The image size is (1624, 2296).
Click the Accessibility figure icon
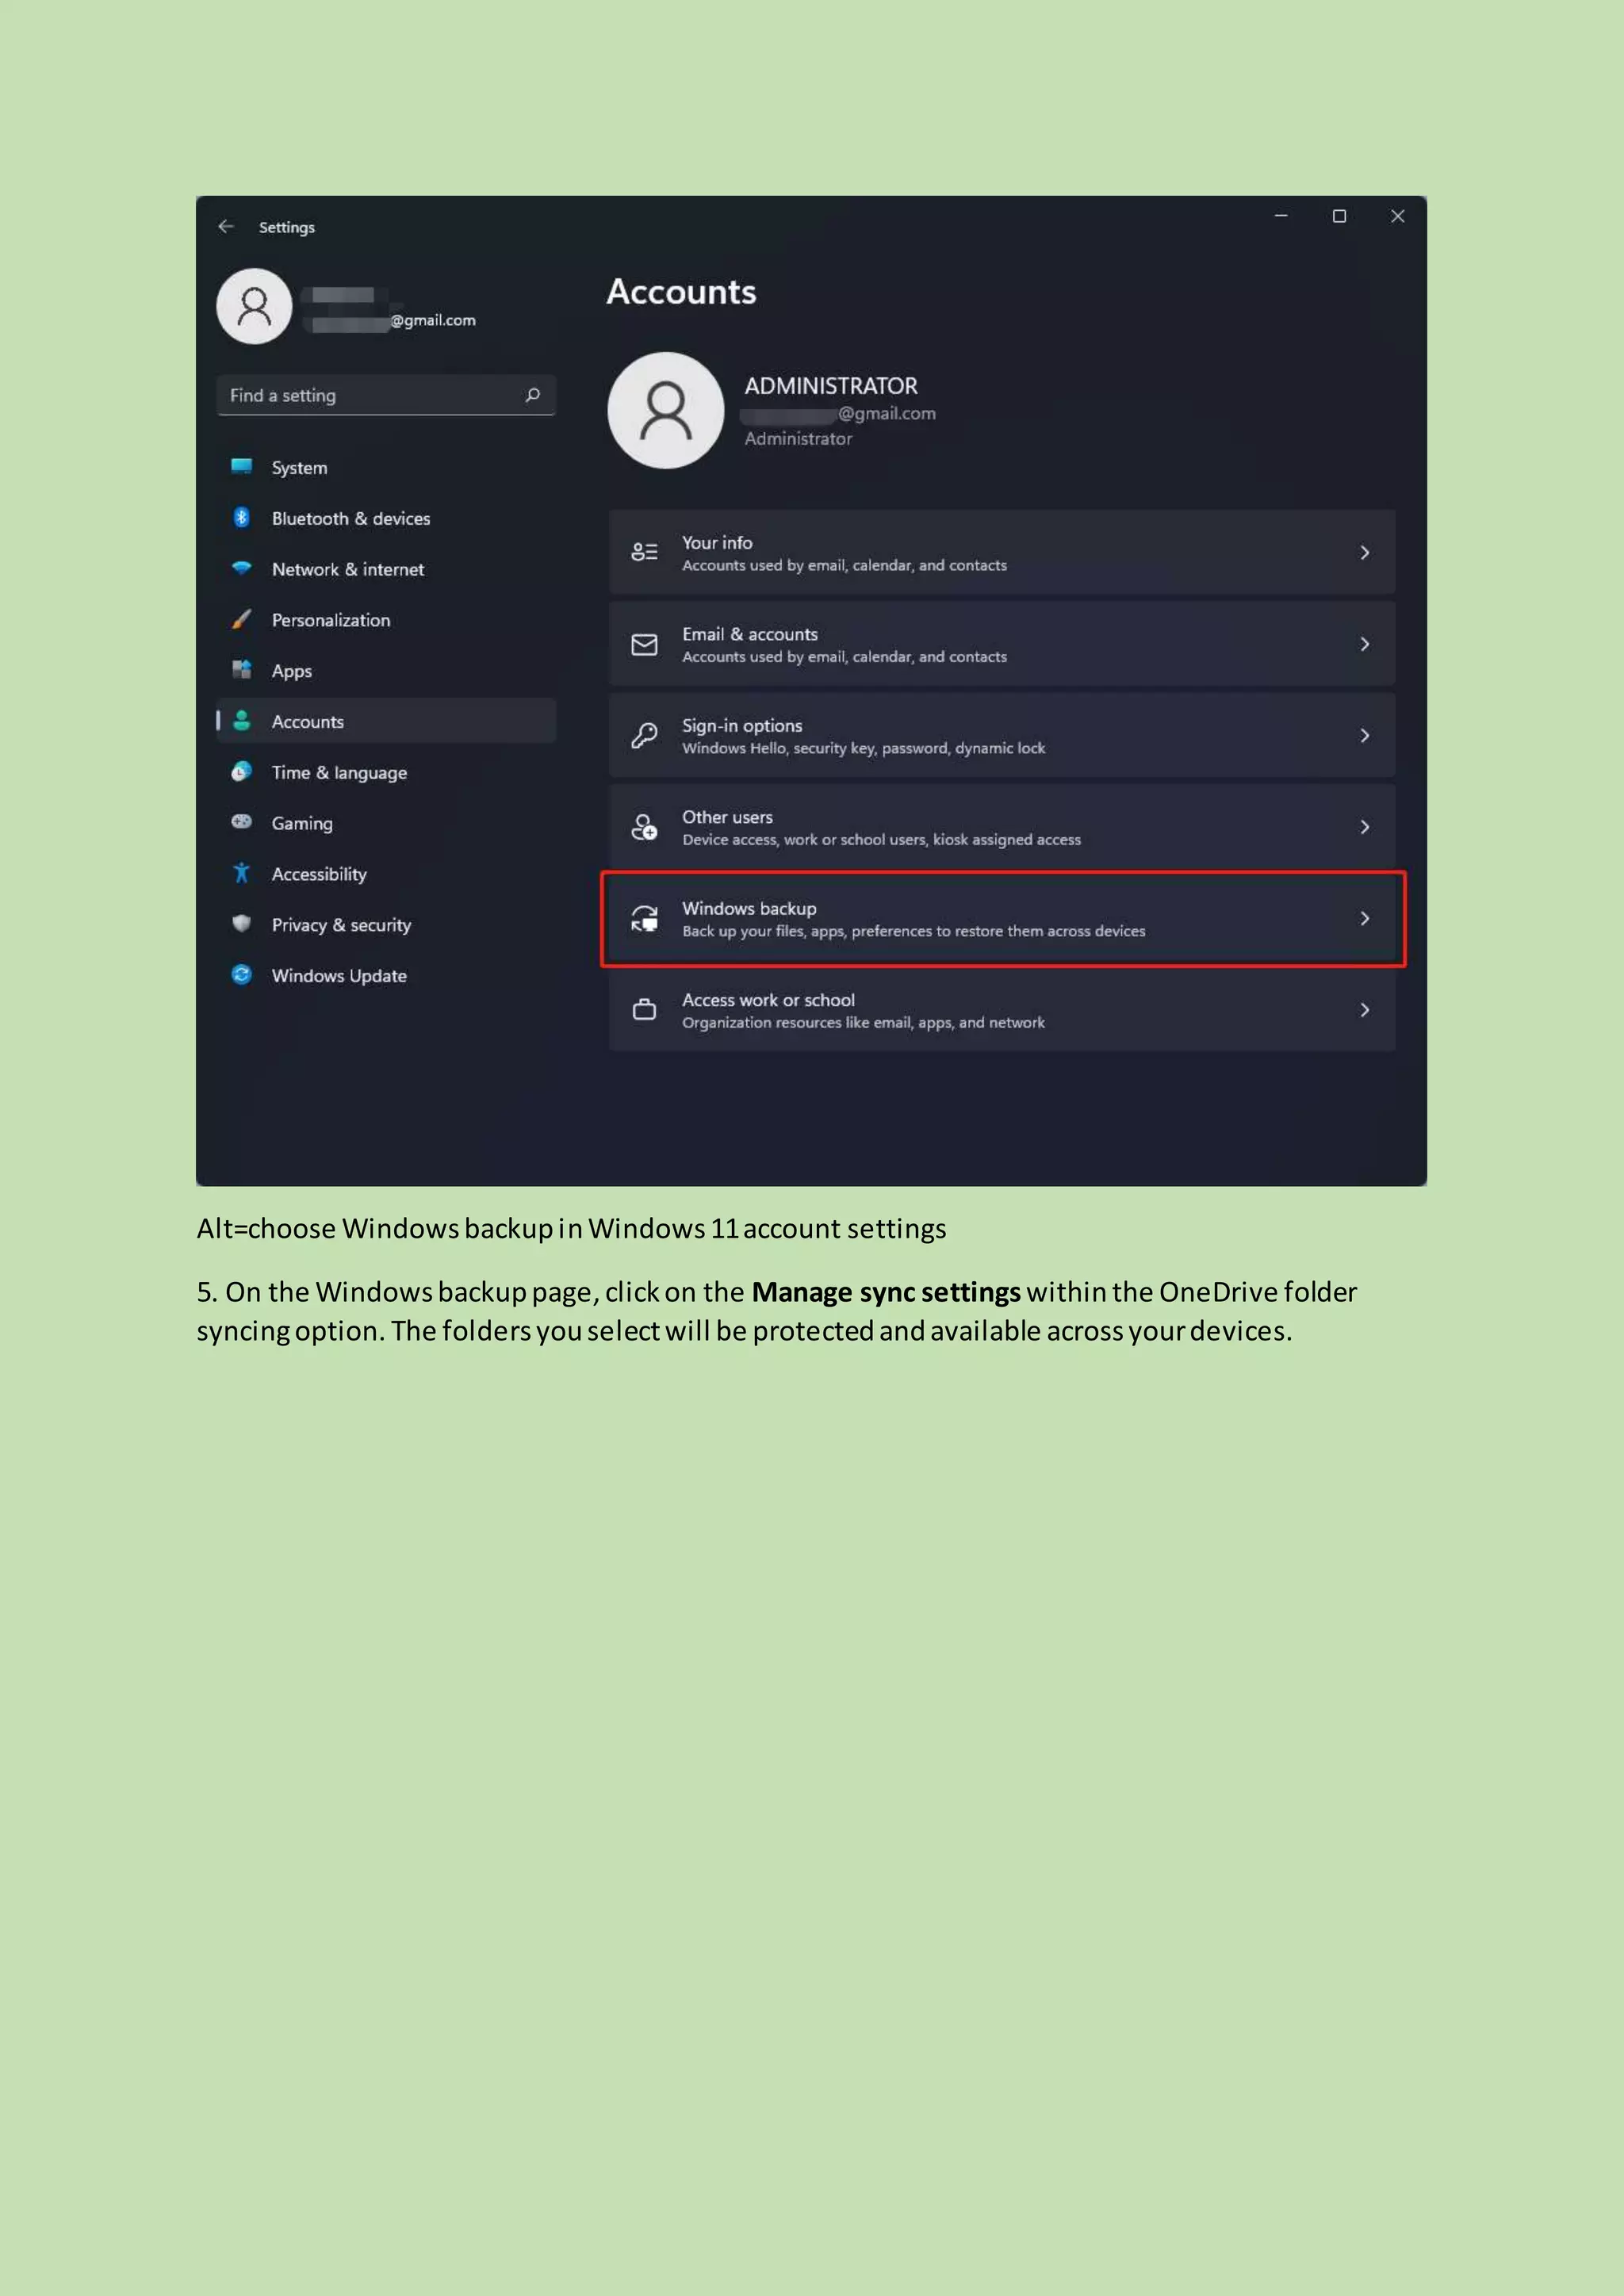pos(241,873)
